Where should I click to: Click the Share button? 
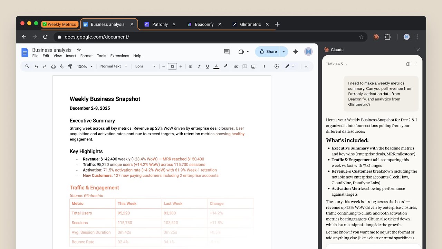point(269,51)
